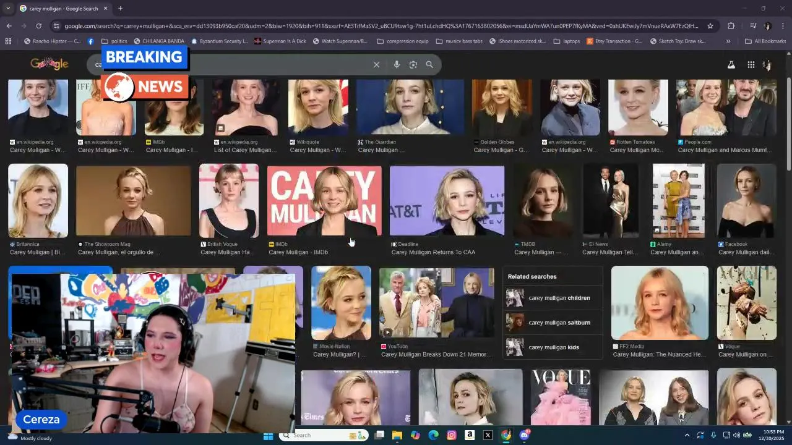Open the Chrome three-dot menu
The width and height of the screenshot is (792, 445).
click(x=783, y=26)
